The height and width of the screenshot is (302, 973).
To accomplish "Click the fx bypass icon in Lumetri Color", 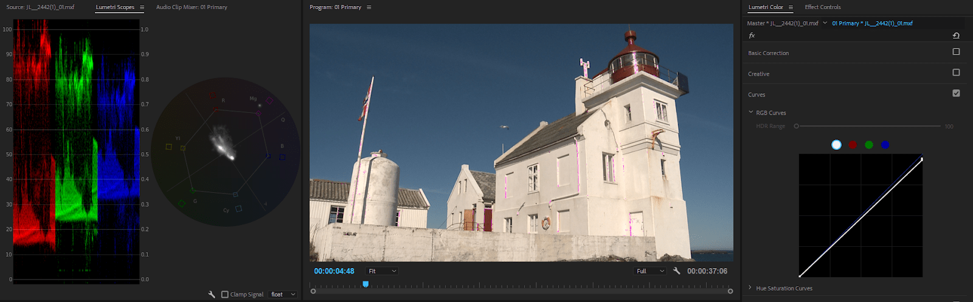I will click(752, 36).
